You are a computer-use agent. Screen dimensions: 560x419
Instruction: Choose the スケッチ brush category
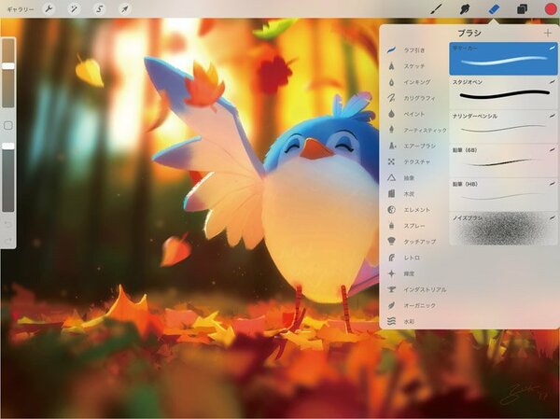[x=407, y=66]
